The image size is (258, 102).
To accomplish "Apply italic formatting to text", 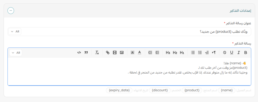I will tap(239, 52).
